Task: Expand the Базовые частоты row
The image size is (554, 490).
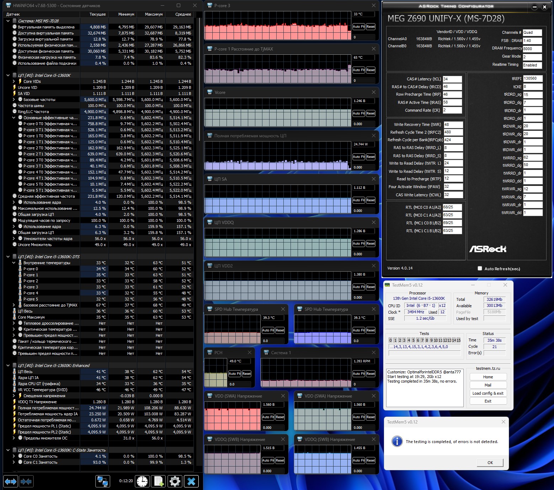Action: coord(14,100)
